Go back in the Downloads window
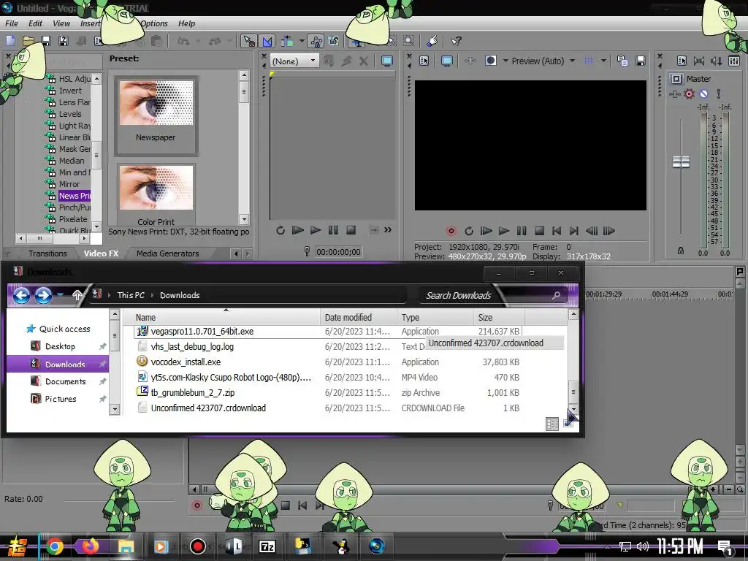Viewport: 748px width, 561px height. pos(21,295)
